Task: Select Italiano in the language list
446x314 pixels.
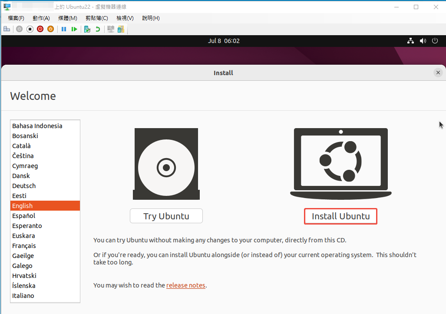Action: (x=45, y=295)
